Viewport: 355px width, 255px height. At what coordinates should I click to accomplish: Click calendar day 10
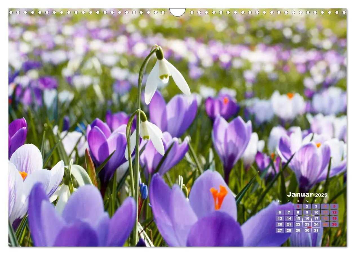316,212
